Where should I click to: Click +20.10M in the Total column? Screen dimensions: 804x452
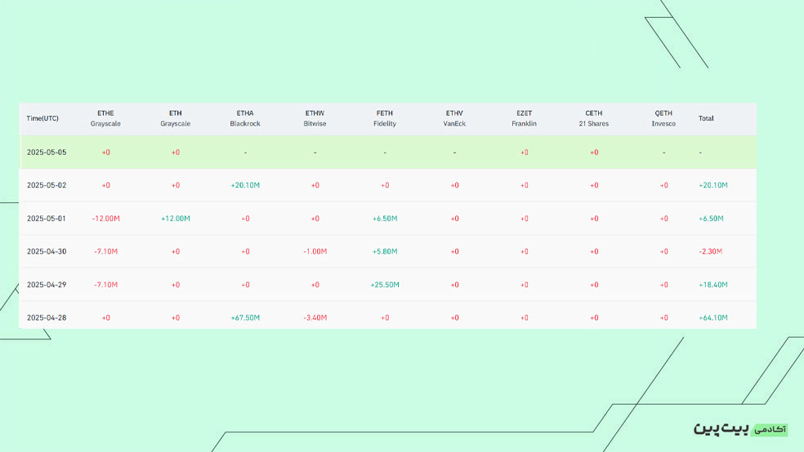[713, 185]
